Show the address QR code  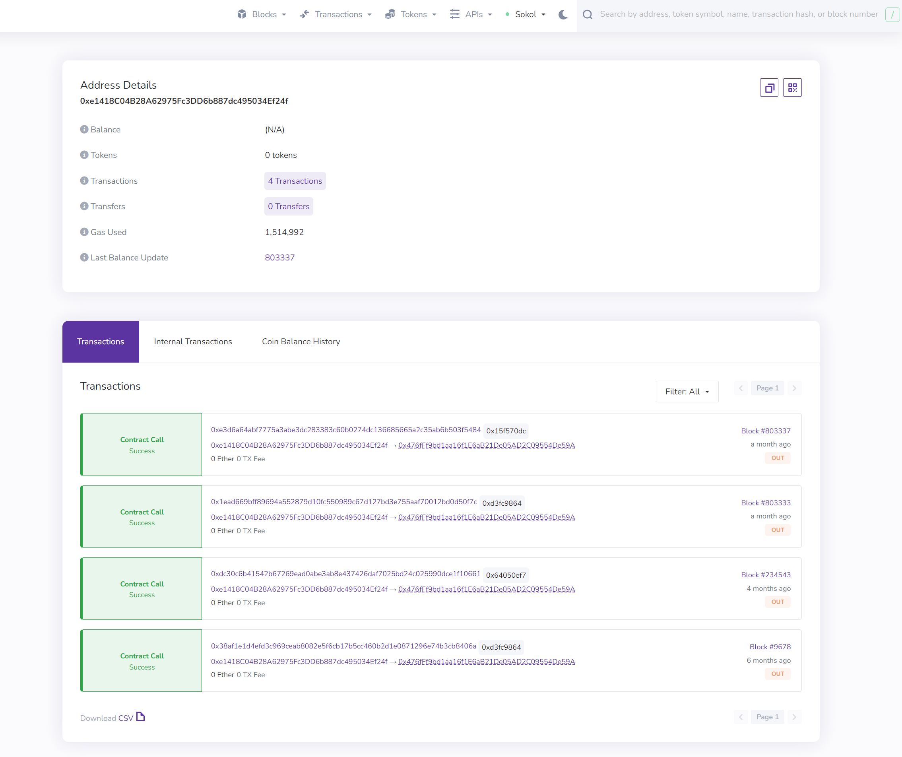792,87
